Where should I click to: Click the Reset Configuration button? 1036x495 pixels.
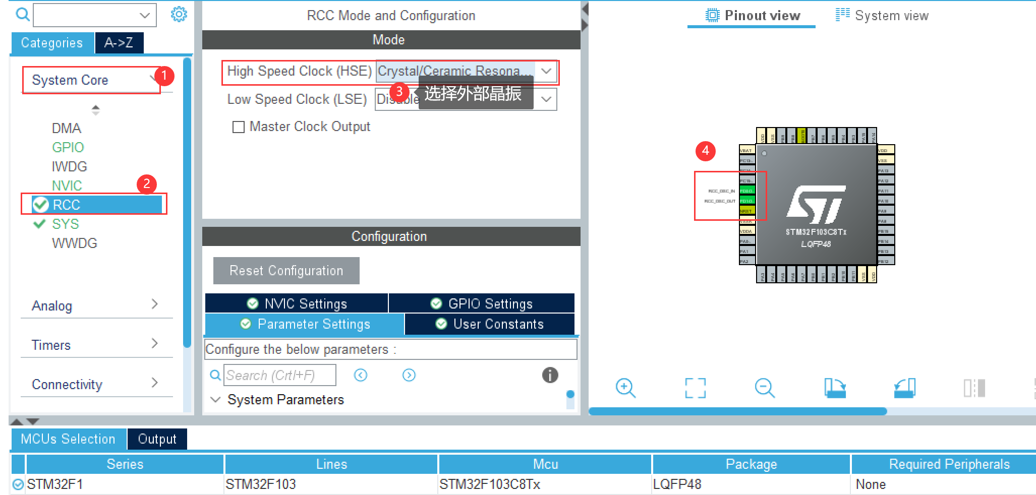click(286, 271)
